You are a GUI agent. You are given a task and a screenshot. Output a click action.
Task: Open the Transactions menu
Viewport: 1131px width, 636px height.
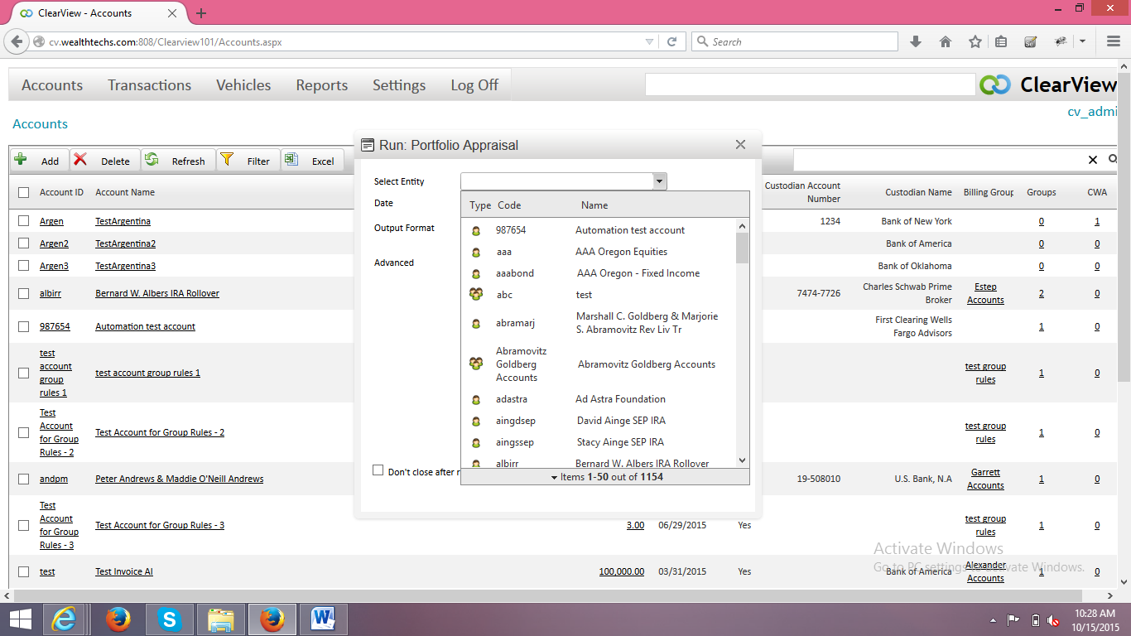[149, 85]
